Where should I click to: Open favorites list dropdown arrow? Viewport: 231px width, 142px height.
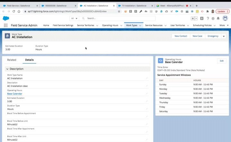click(196, 18)
